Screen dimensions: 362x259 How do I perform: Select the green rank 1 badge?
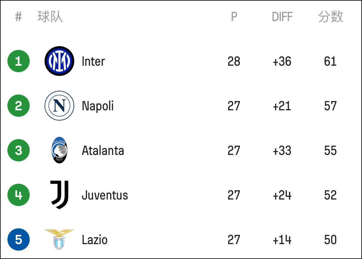pos(19,61)
